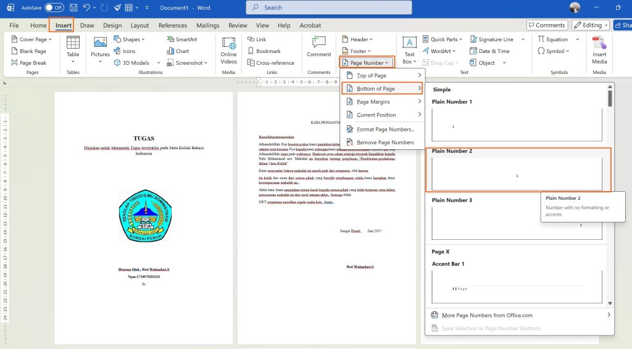Expand the Editing mode dropdown
The height and width of the screenshot is (349, 632).
[591, 25]
